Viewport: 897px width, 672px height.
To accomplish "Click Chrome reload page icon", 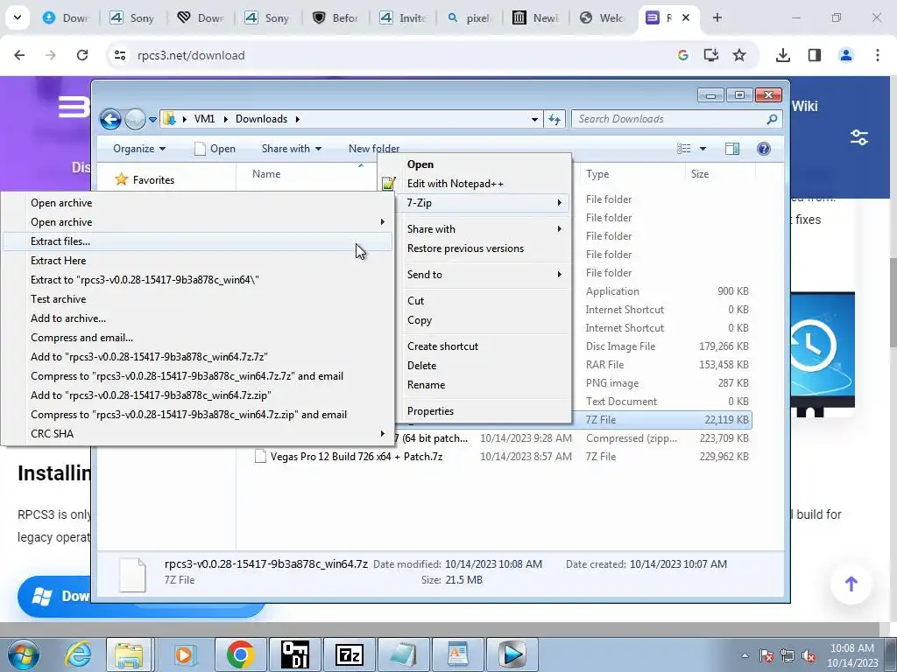I will point(82,55).
